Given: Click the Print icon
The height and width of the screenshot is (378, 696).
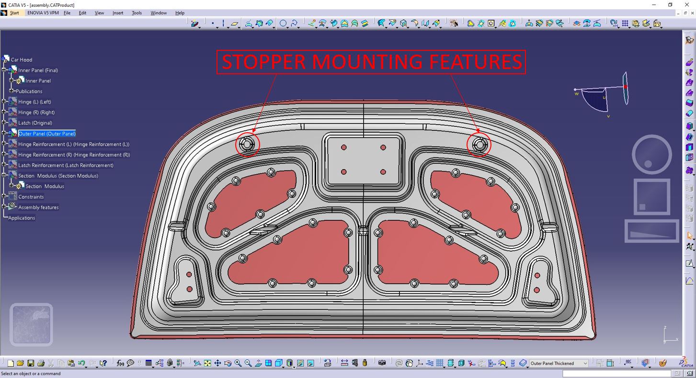Looking at the screenshot, I should coord(41,363).
